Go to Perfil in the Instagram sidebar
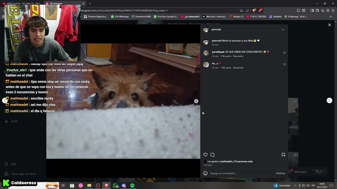 (x=11, y=121)
